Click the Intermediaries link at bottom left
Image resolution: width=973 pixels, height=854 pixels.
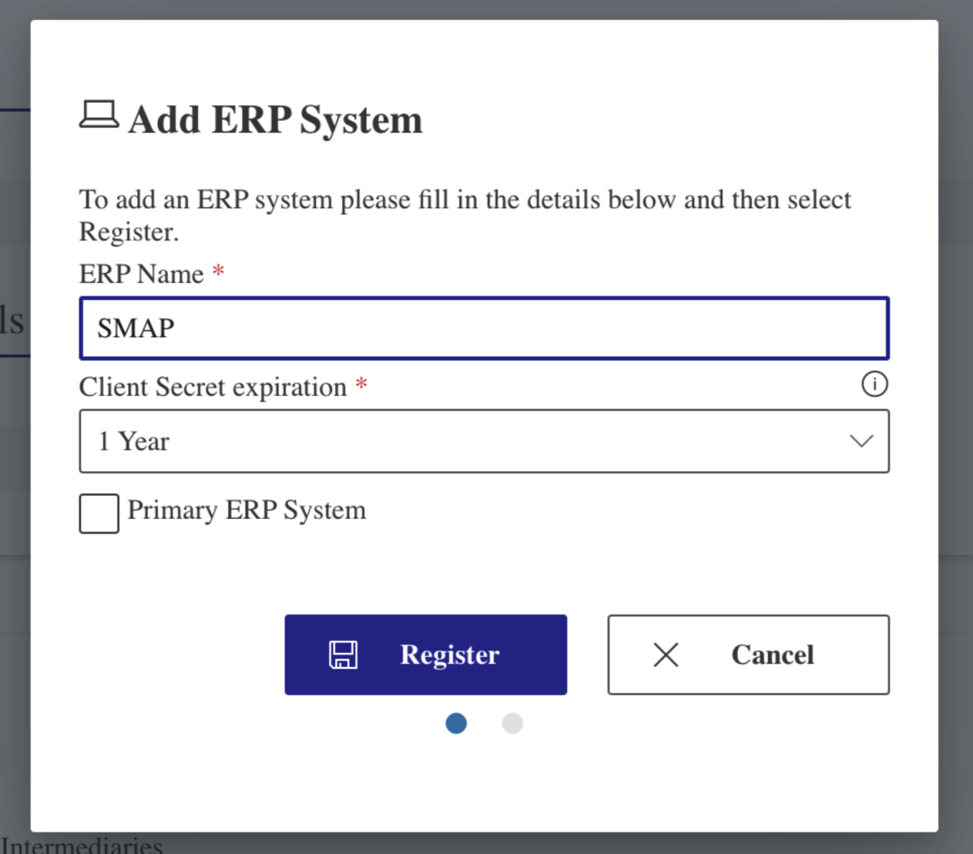[x=82, y=846]
